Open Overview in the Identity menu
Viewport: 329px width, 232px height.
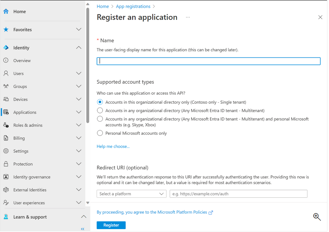22,61
